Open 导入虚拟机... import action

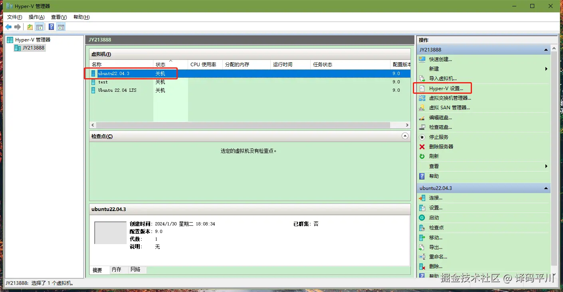pos(443,79)
